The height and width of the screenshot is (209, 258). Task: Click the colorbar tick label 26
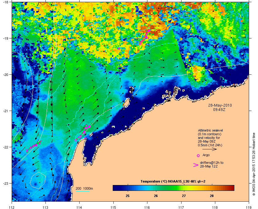(156, 196)
